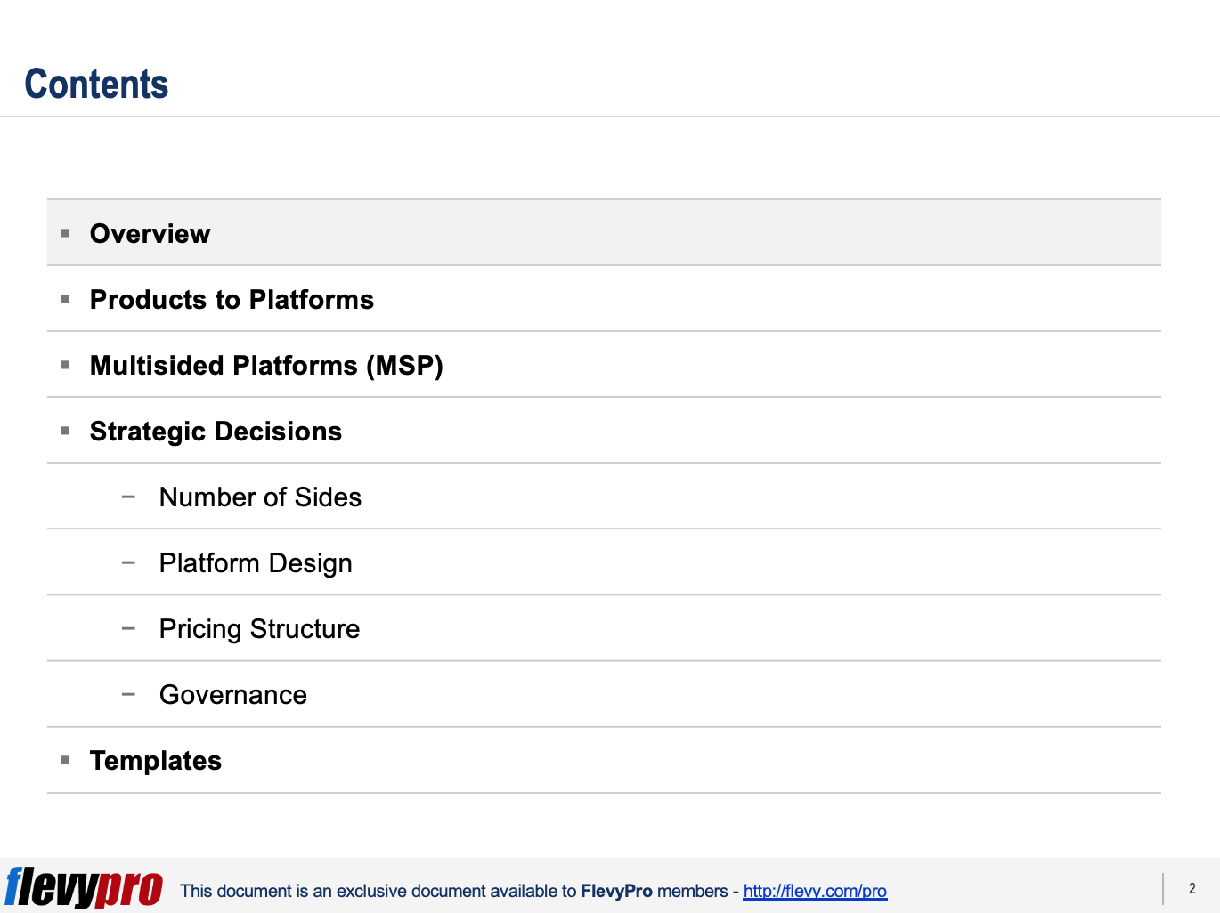The image size is (1220, 913).
Task: Click the square bullet beside Products to Platforms
Action: tap(65, 299)
